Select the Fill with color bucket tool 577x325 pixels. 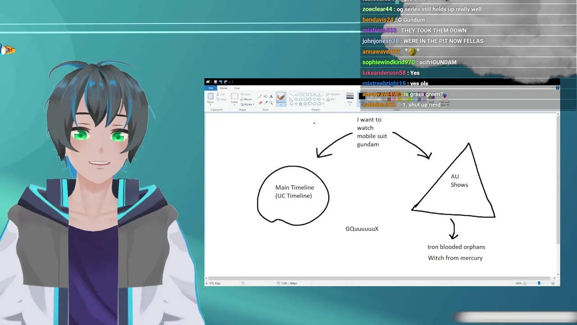tap(266, 96)
